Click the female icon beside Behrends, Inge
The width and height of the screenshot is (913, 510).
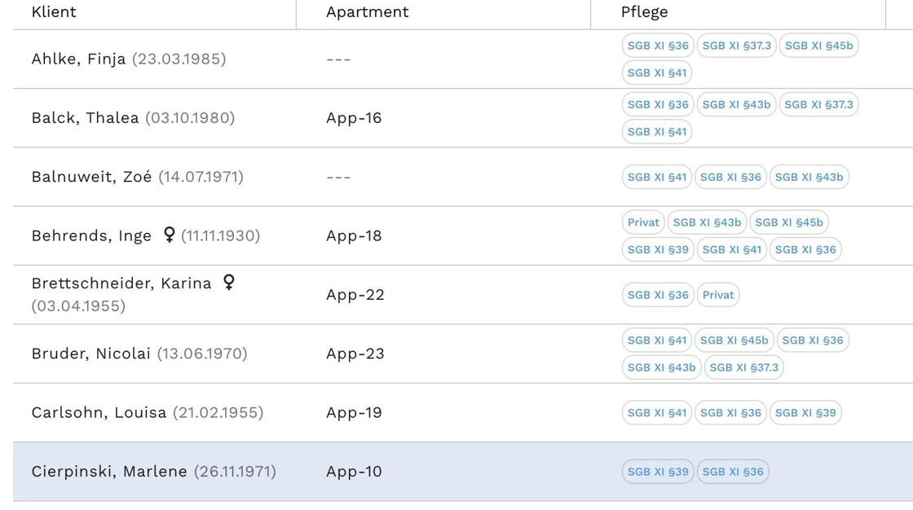(170, 235)
